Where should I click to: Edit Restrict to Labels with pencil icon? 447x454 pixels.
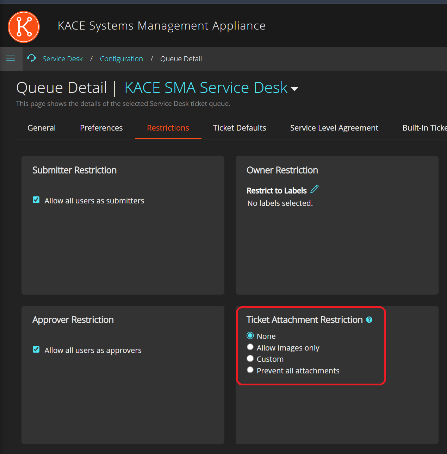pyautogui.click(x=315, y=189)
